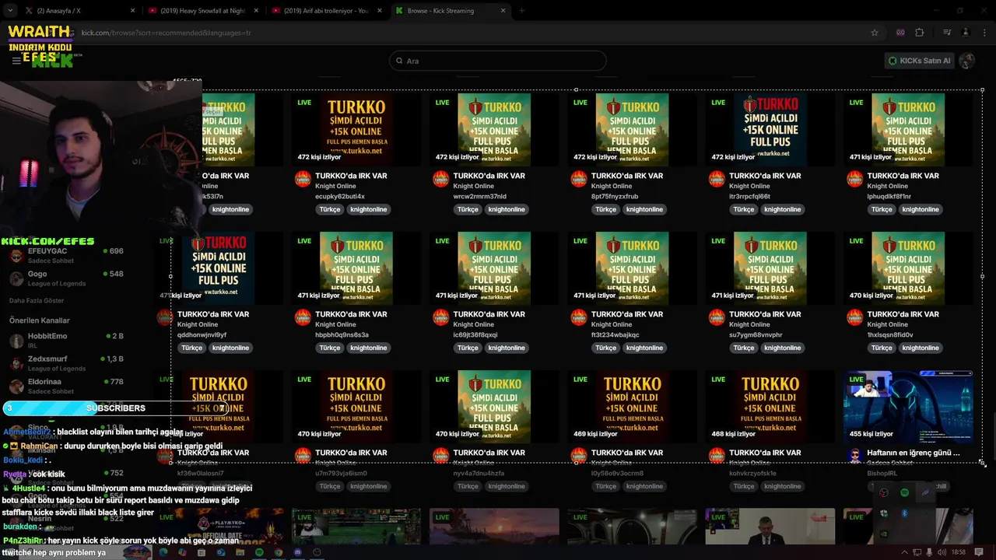Click channel avatar beside stream lphuqdlkf8f1nr

point(854,179)
